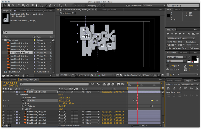Enable the Snapping checkbox
This screenshot has height=129, width=201.
[87, 6]
